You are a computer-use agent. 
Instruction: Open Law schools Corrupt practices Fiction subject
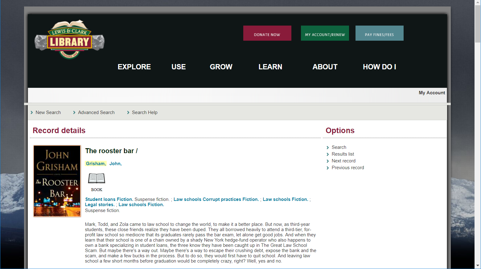tap(216, 199)
